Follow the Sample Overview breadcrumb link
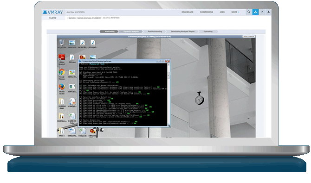This screenshot has height=183, width=311. (x=89, y=18)
